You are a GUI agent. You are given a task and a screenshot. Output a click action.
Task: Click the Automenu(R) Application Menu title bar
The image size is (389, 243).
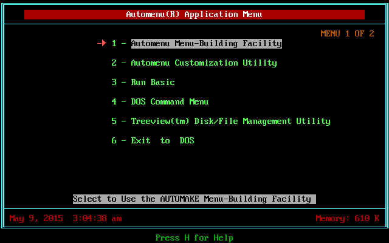pos(194,15)
